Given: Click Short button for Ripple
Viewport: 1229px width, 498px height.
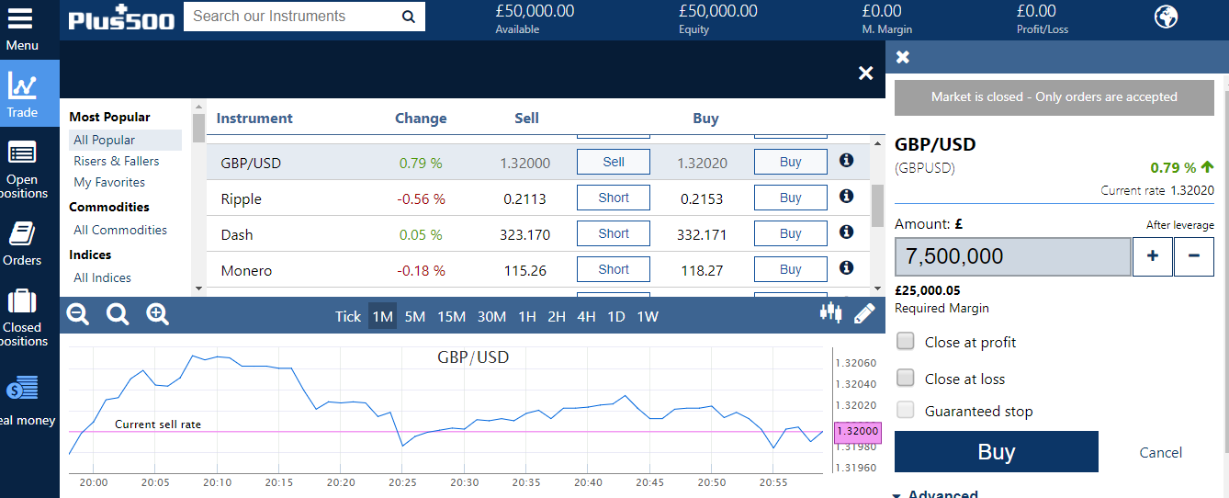Looking at the screenshot, I should pyautogui.click(x=614, y=198).
